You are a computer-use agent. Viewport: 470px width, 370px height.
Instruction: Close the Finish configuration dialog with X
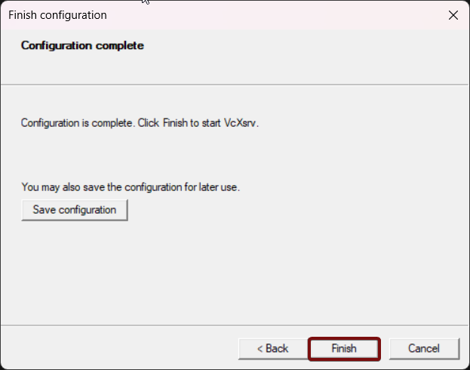click(453, 15)
